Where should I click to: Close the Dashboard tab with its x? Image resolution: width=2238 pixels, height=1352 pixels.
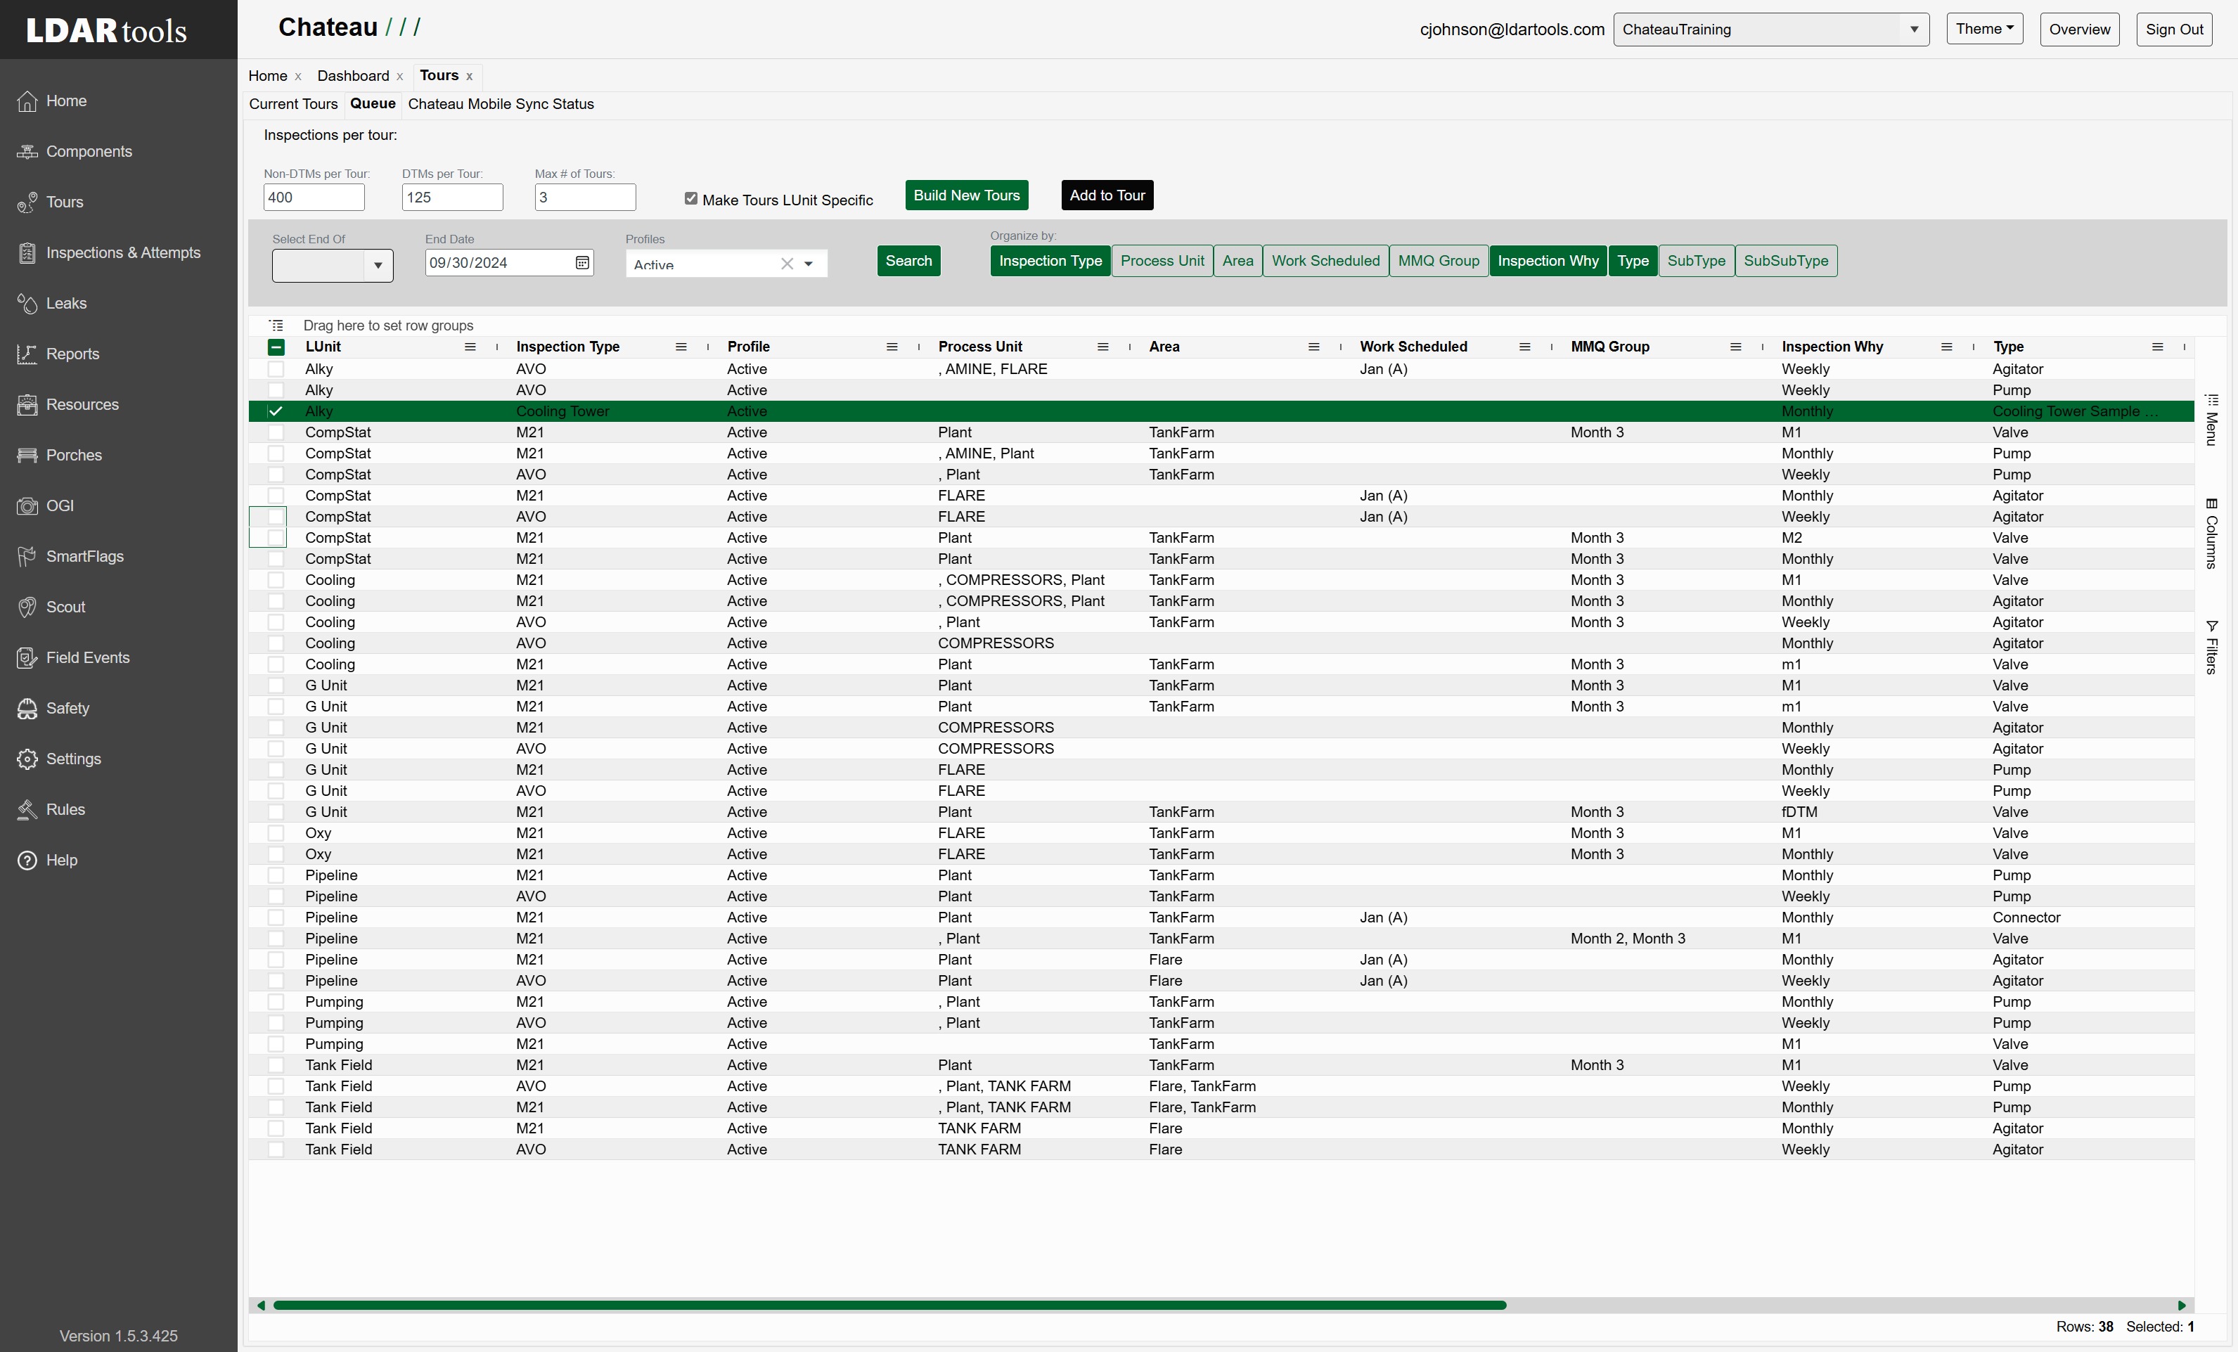pyautogui.click(x=399, y=76)
